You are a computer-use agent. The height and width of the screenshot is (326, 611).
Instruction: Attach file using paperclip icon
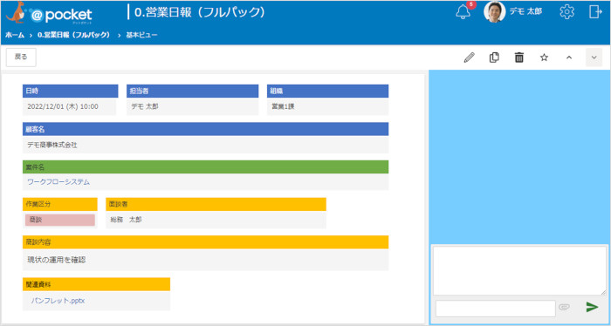564,307
